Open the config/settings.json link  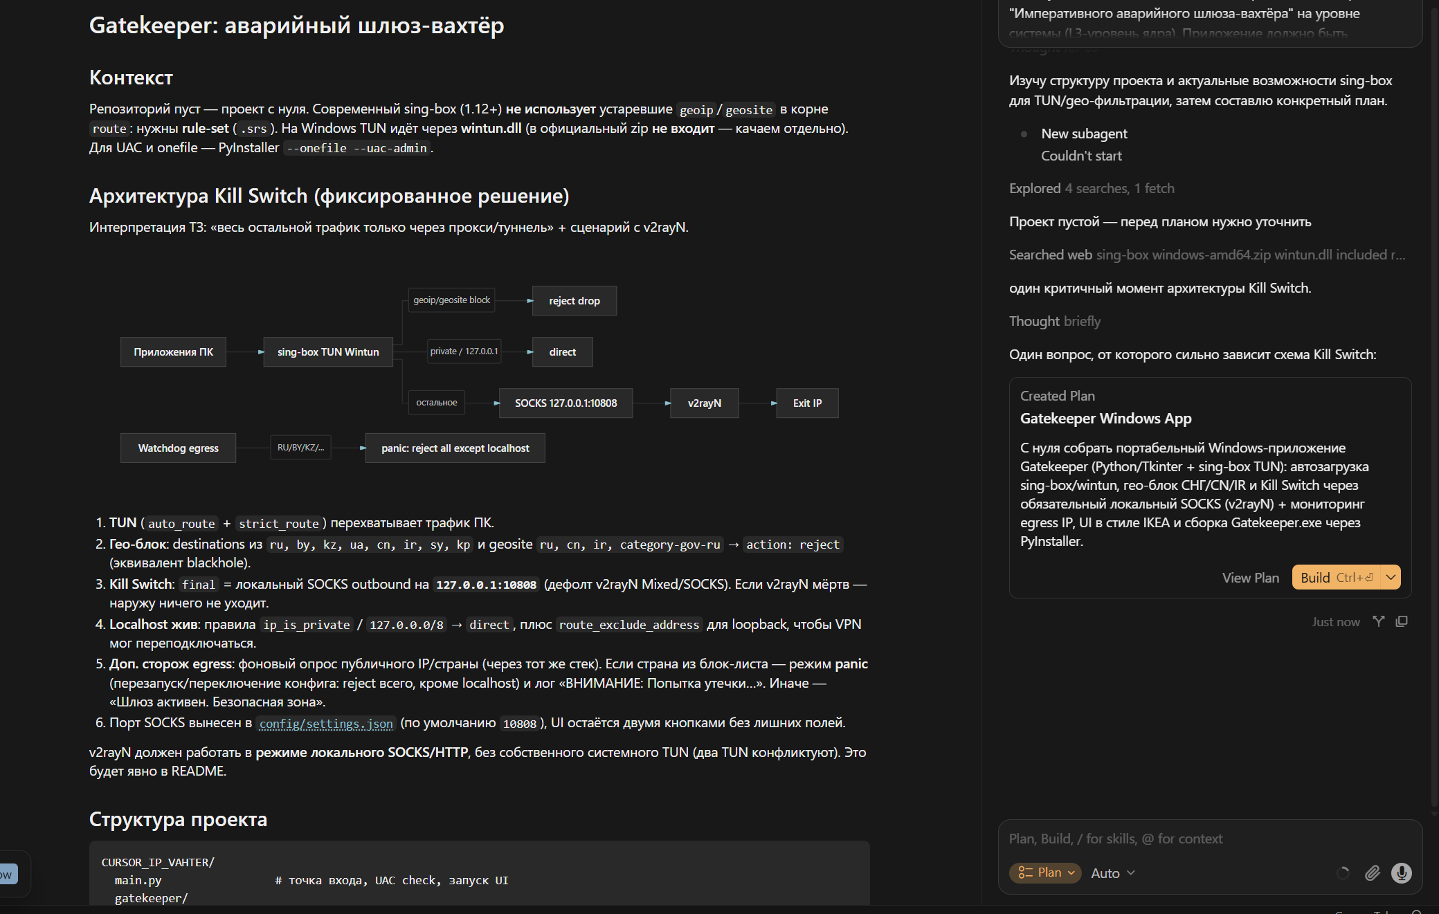pos(326,724)
